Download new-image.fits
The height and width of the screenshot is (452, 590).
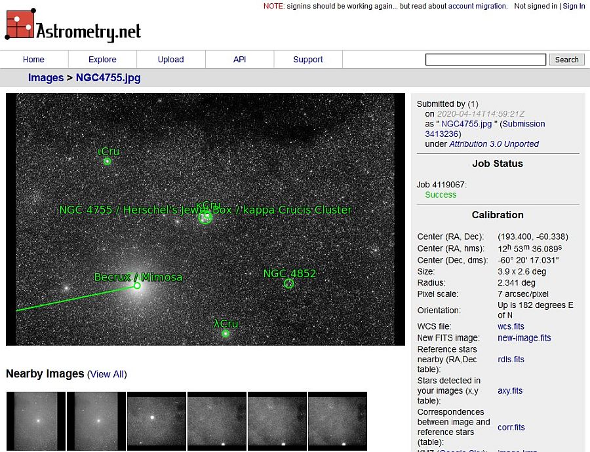(524, 338)
